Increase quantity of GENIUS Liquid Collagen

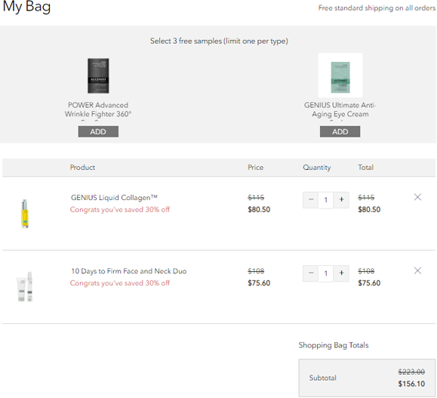(341, 199)
